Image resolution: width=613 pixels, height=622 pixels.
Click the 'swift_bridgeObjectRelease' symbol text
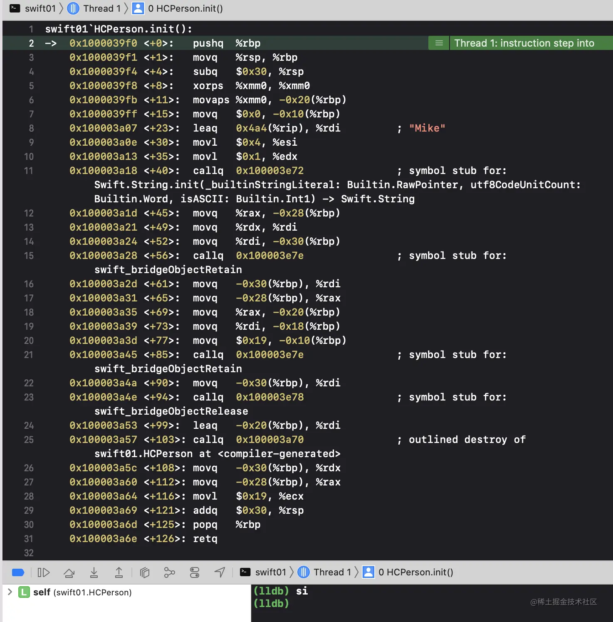pos(171,411)
